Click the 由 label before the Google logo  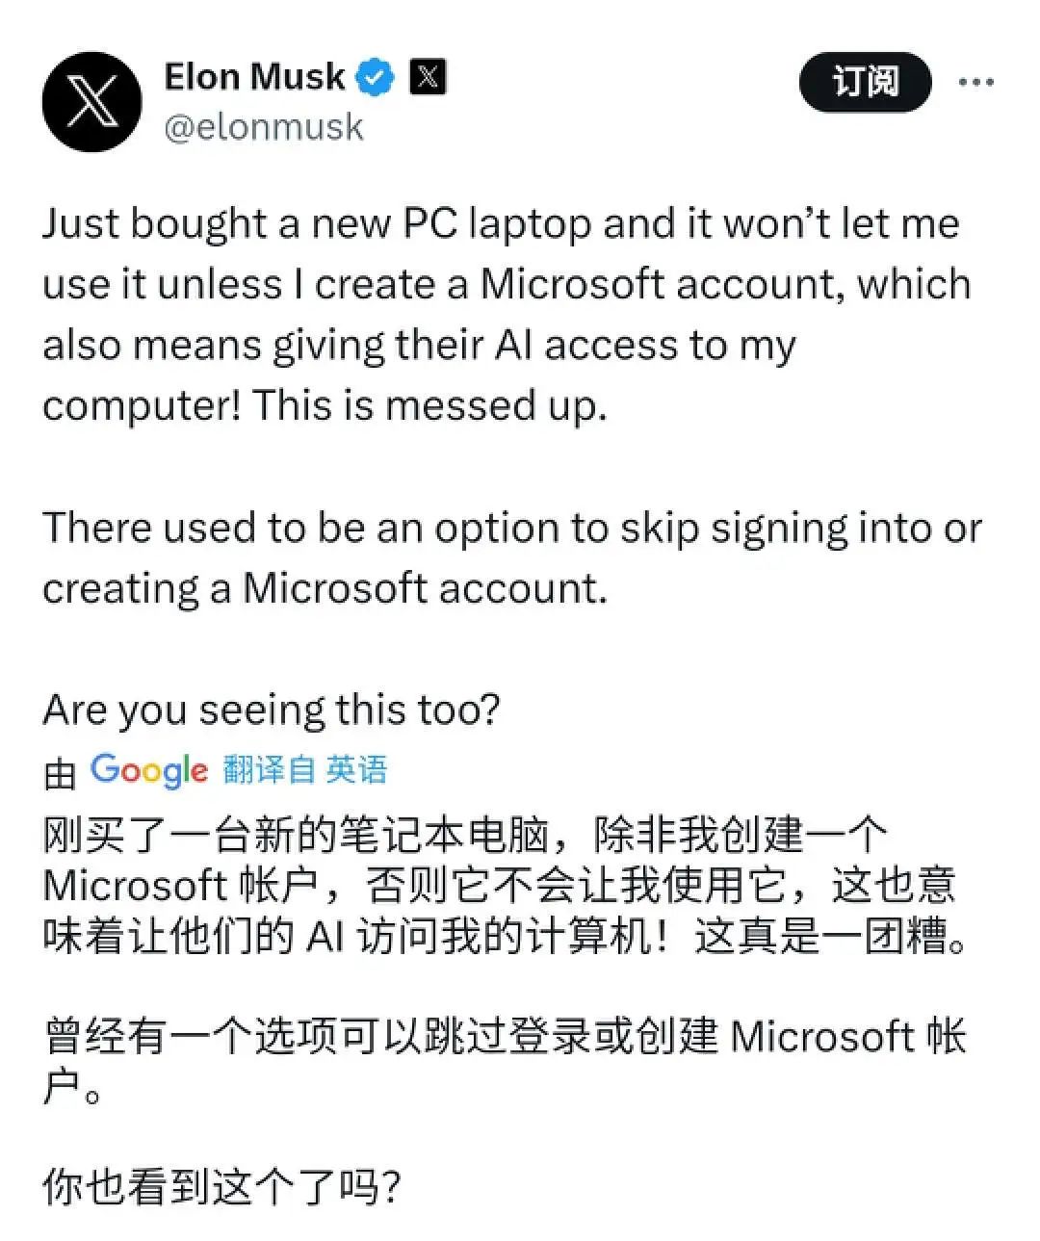click(60, 769)
